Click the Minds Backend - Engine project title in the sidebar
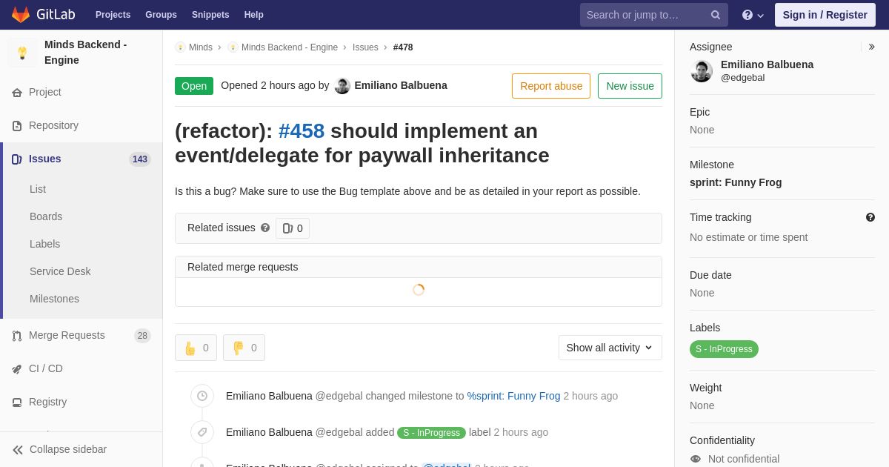This screenshot has width=889, height=467. tap(85, 53)
